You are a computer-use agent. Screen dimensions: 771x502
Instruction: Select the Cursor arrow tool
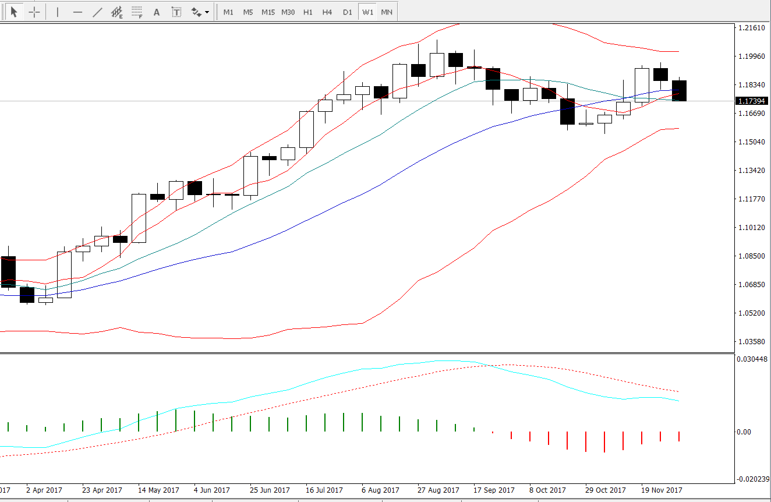(x=15, y=12)
